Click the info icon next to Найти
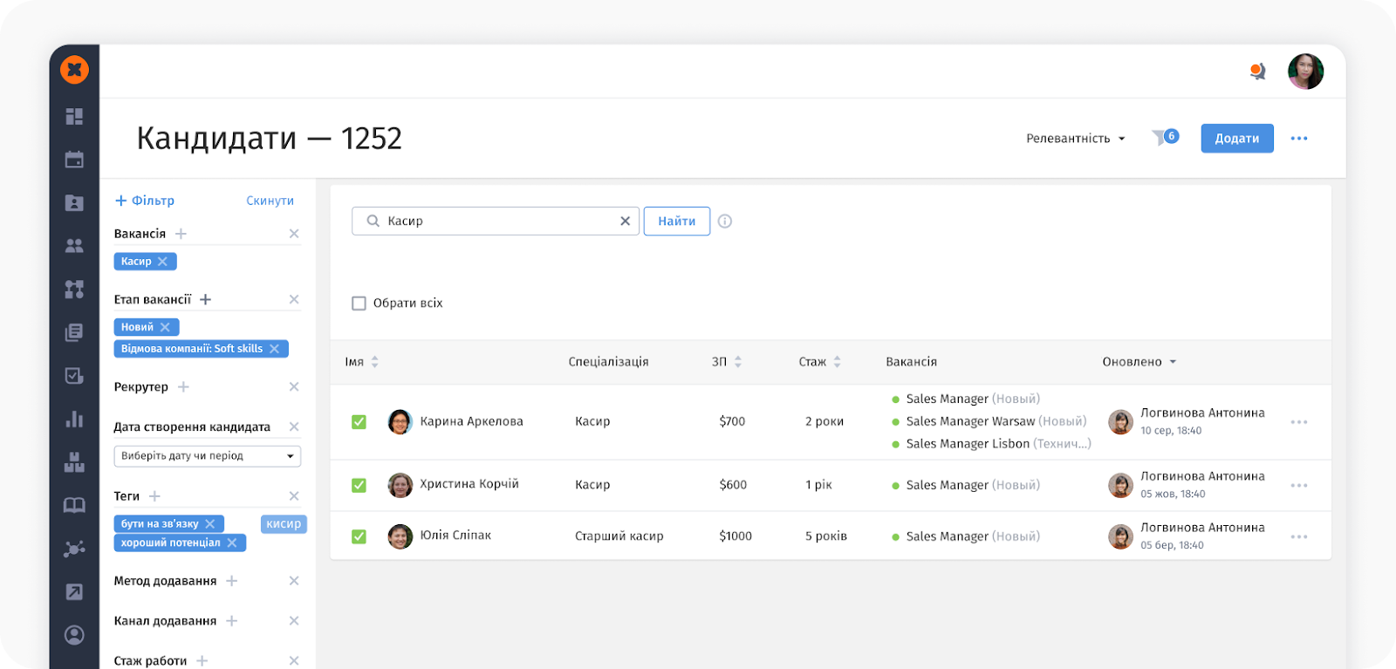The width and height of the screenshot is (1396, 669). (725, 222)
